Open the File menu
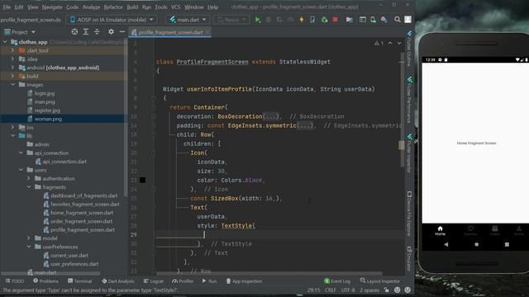This screenshot has width=529, height=297. [7, 7]
